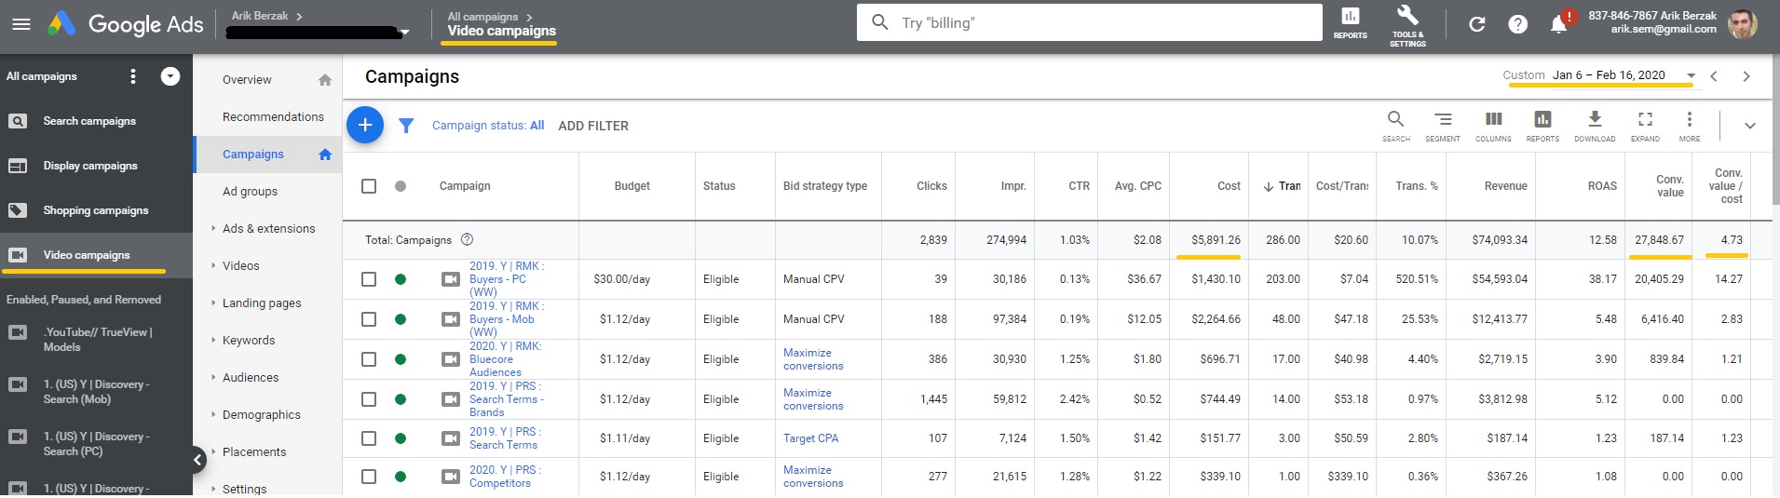Click the blue plus new campaign button

click(x=365, y=125)
